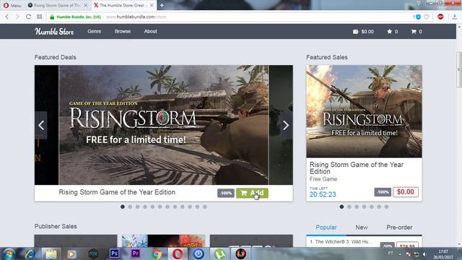Open the Genre menu
This screenshot has height=260, width=462.
[95, 31]
